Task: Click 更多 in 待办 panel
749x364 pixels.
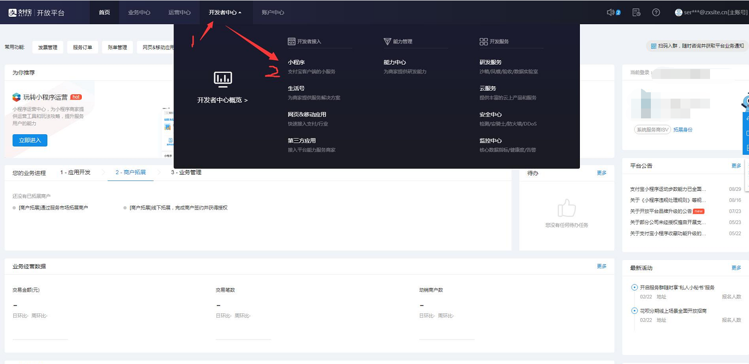Action: coord(602,173)
